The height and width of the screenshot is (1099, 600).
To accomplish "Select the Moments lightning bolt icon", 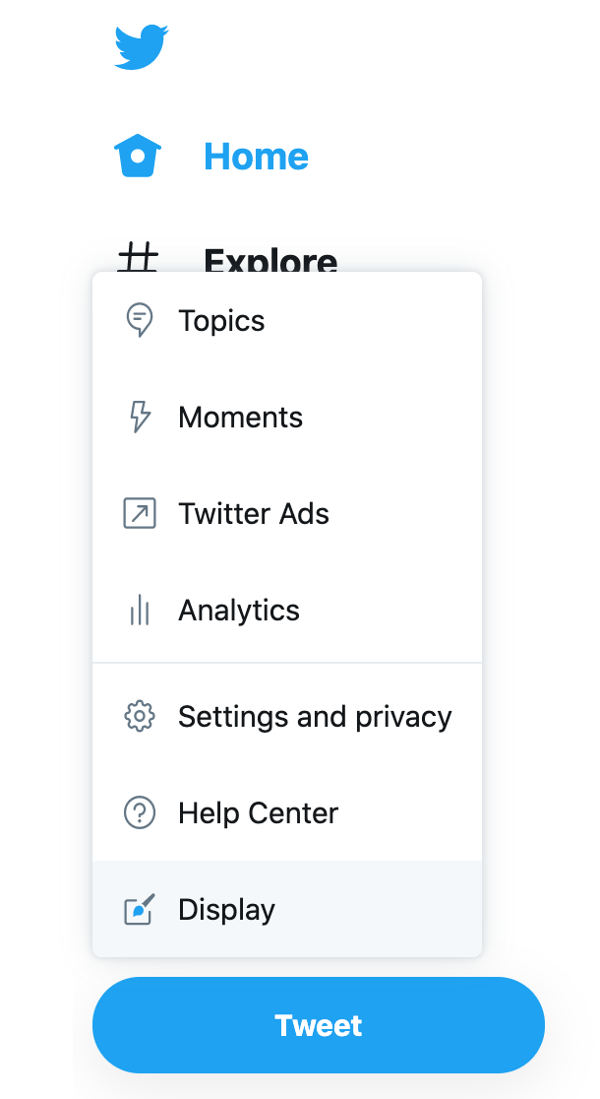I will tap(140, 417).
